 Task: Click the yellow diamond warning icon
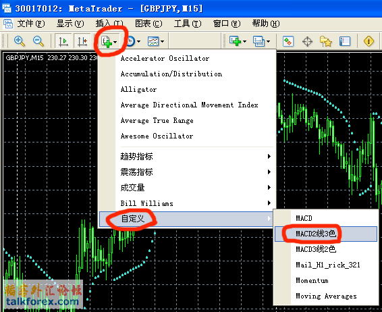(x=369, y=41)
